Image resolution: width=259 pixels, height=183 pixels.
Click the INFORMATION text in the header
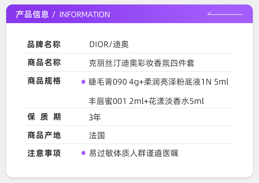pos(85,15)
